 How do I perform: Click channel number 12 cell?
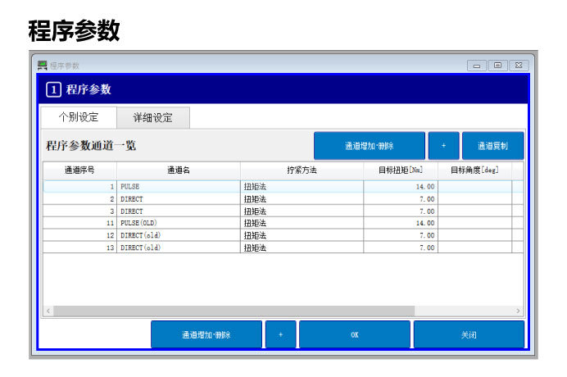[80, 235]
